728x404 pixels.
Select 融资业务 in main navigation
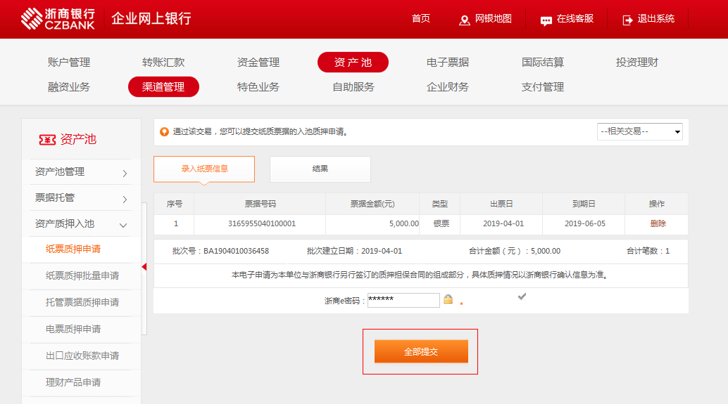pyautogui.click(x=69, y=86)
